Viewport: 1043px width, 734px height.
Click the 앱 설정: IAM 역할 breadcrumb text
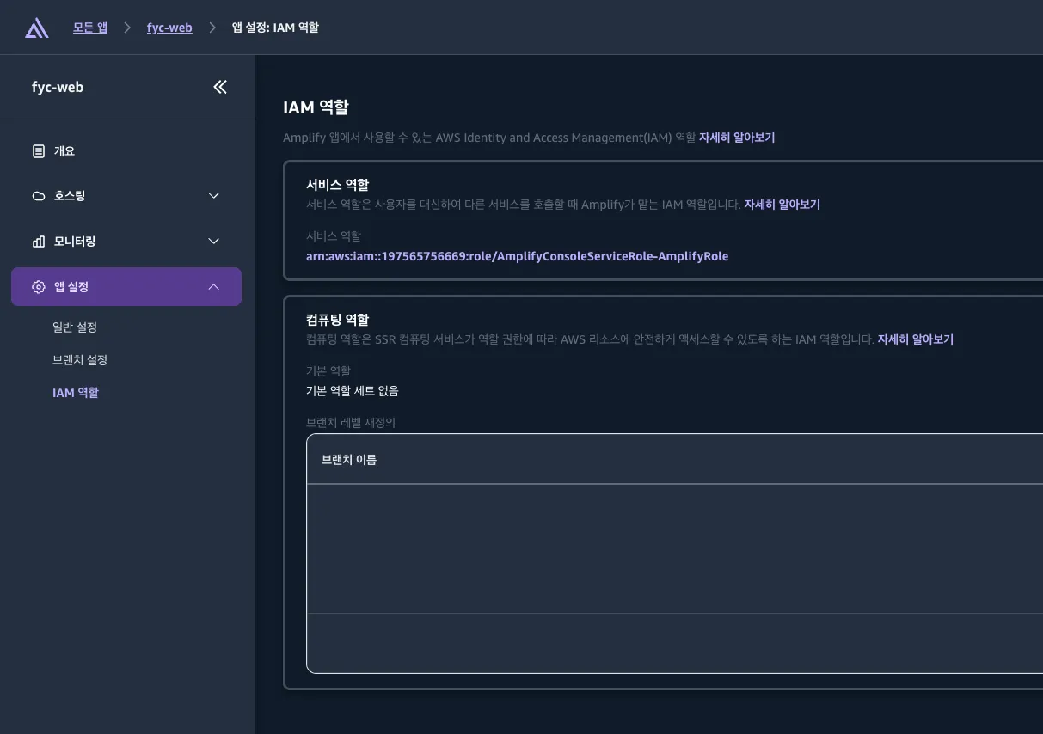point(275,28)
